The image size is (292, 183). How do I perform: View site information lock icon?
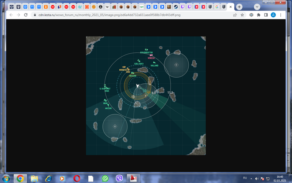[35, 15]
